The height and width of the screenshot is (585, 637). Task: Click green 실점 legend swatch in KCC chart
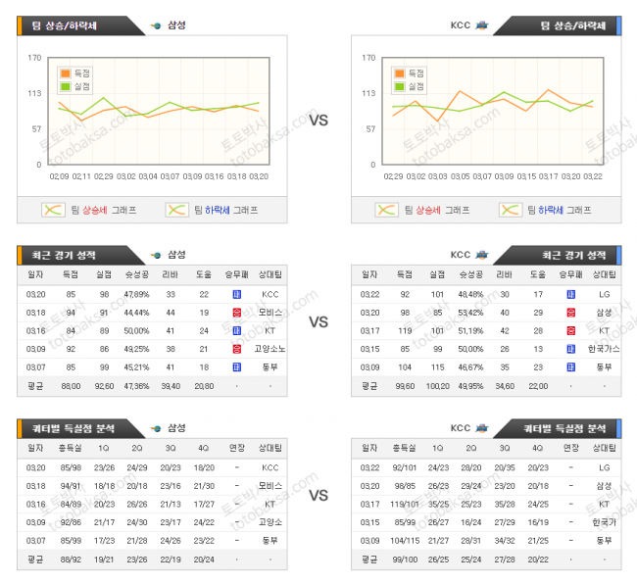coord(400,86)
